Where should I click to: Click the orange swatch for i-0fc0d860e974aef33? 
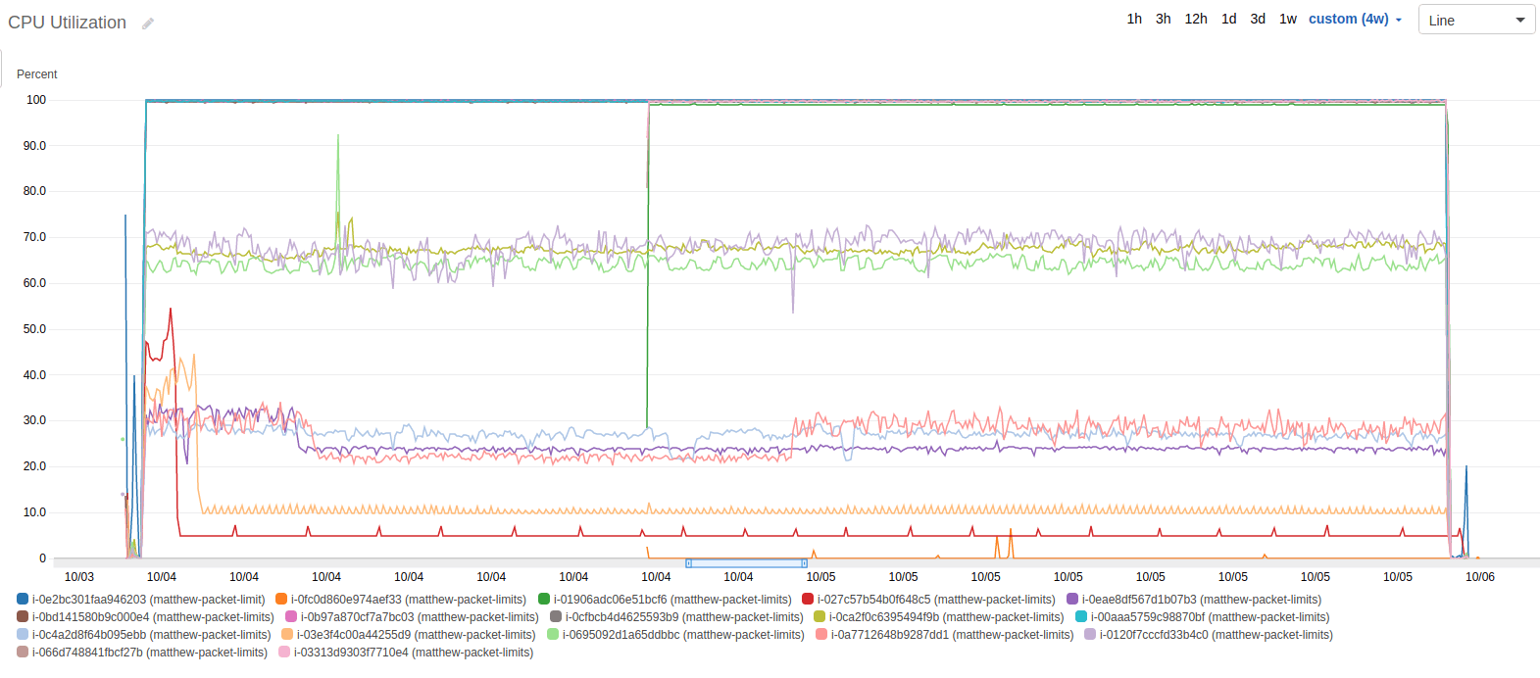pos(281,600)
